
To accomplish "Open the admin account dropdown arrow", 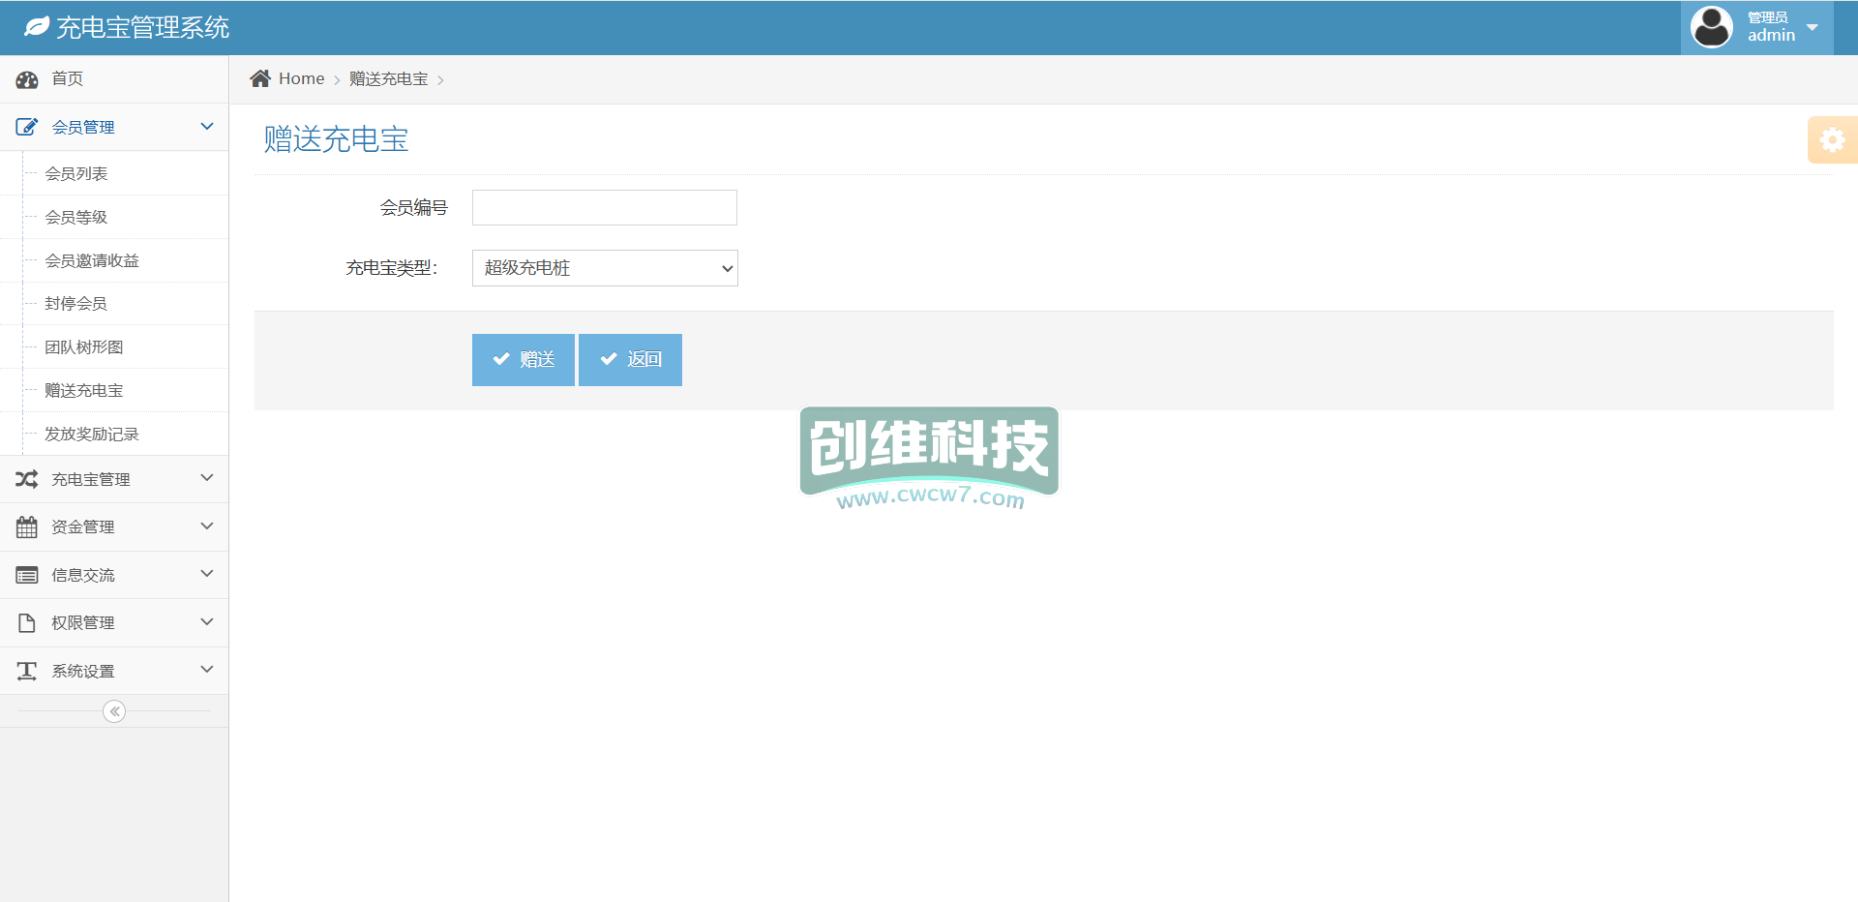I will pos(1813,28).
